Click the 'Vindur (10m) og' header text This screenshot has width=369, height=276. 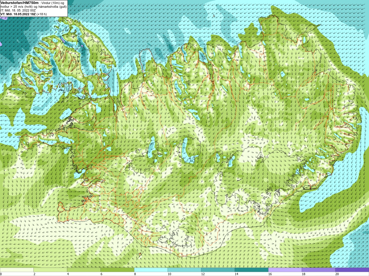(x=53, y=3)
